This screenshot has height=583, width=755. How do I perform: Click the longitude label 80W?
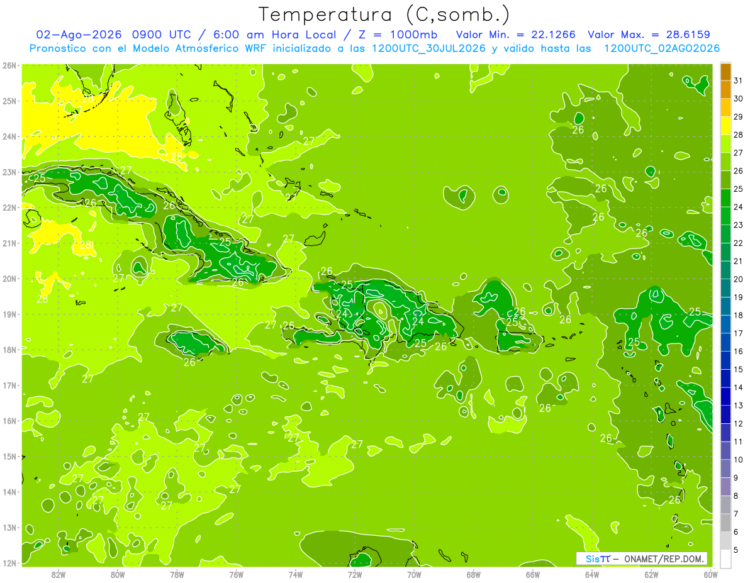pos(118,574)
